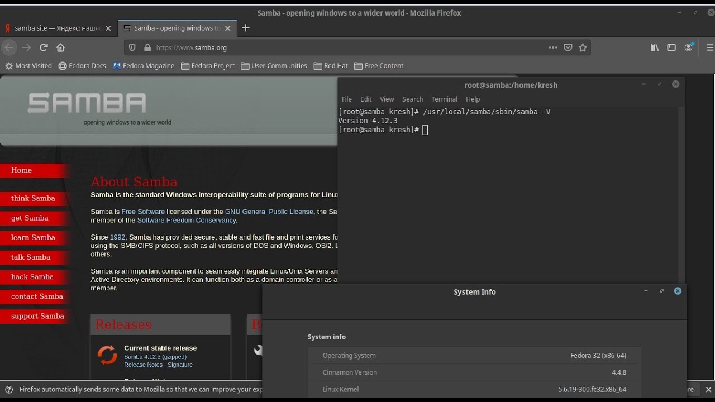Expand Free Content bookmarks folder

pyautogui.click(x=379, y=65)
